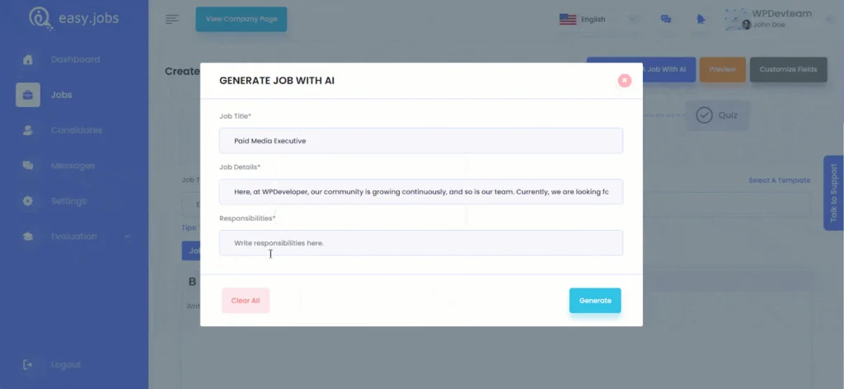Open the Talk to Support side tab

[833, 193]
